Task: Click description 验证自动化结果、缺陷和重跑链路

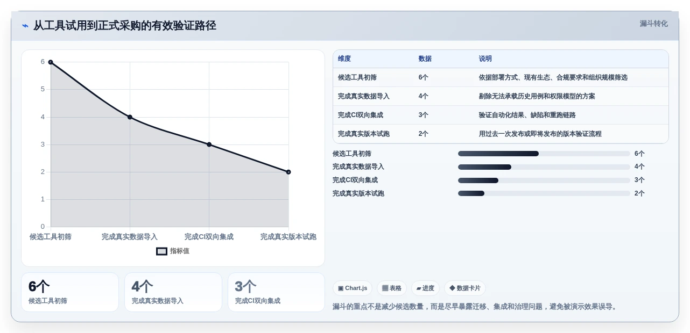Action: click(x=527, y=115)
